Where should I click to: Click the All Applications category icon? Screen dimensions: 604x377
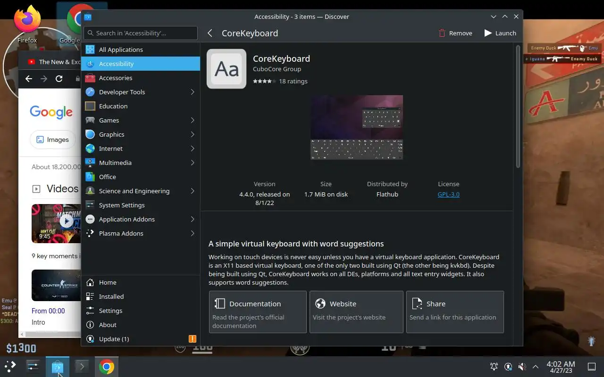point(90,49)
